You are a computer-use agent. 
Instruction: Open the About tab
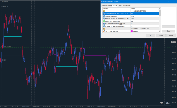[x=104, y=6]
